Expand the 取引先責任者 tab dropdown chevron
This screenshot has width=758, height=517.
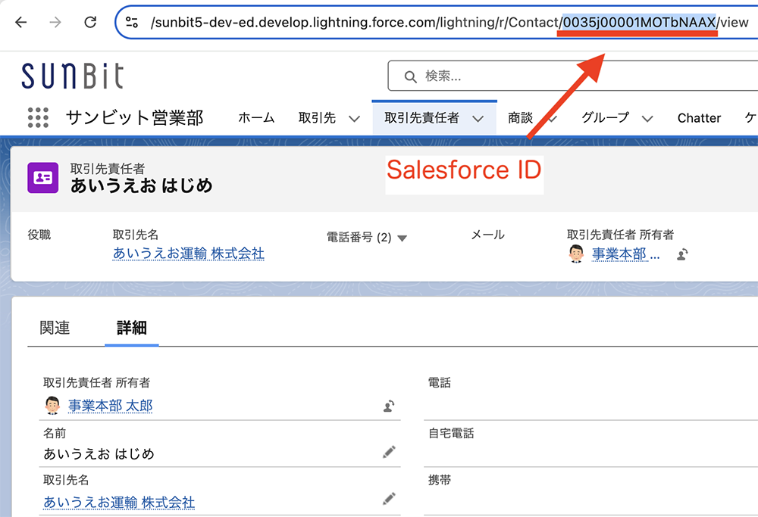pyautogui.click(x=478, y=119)
